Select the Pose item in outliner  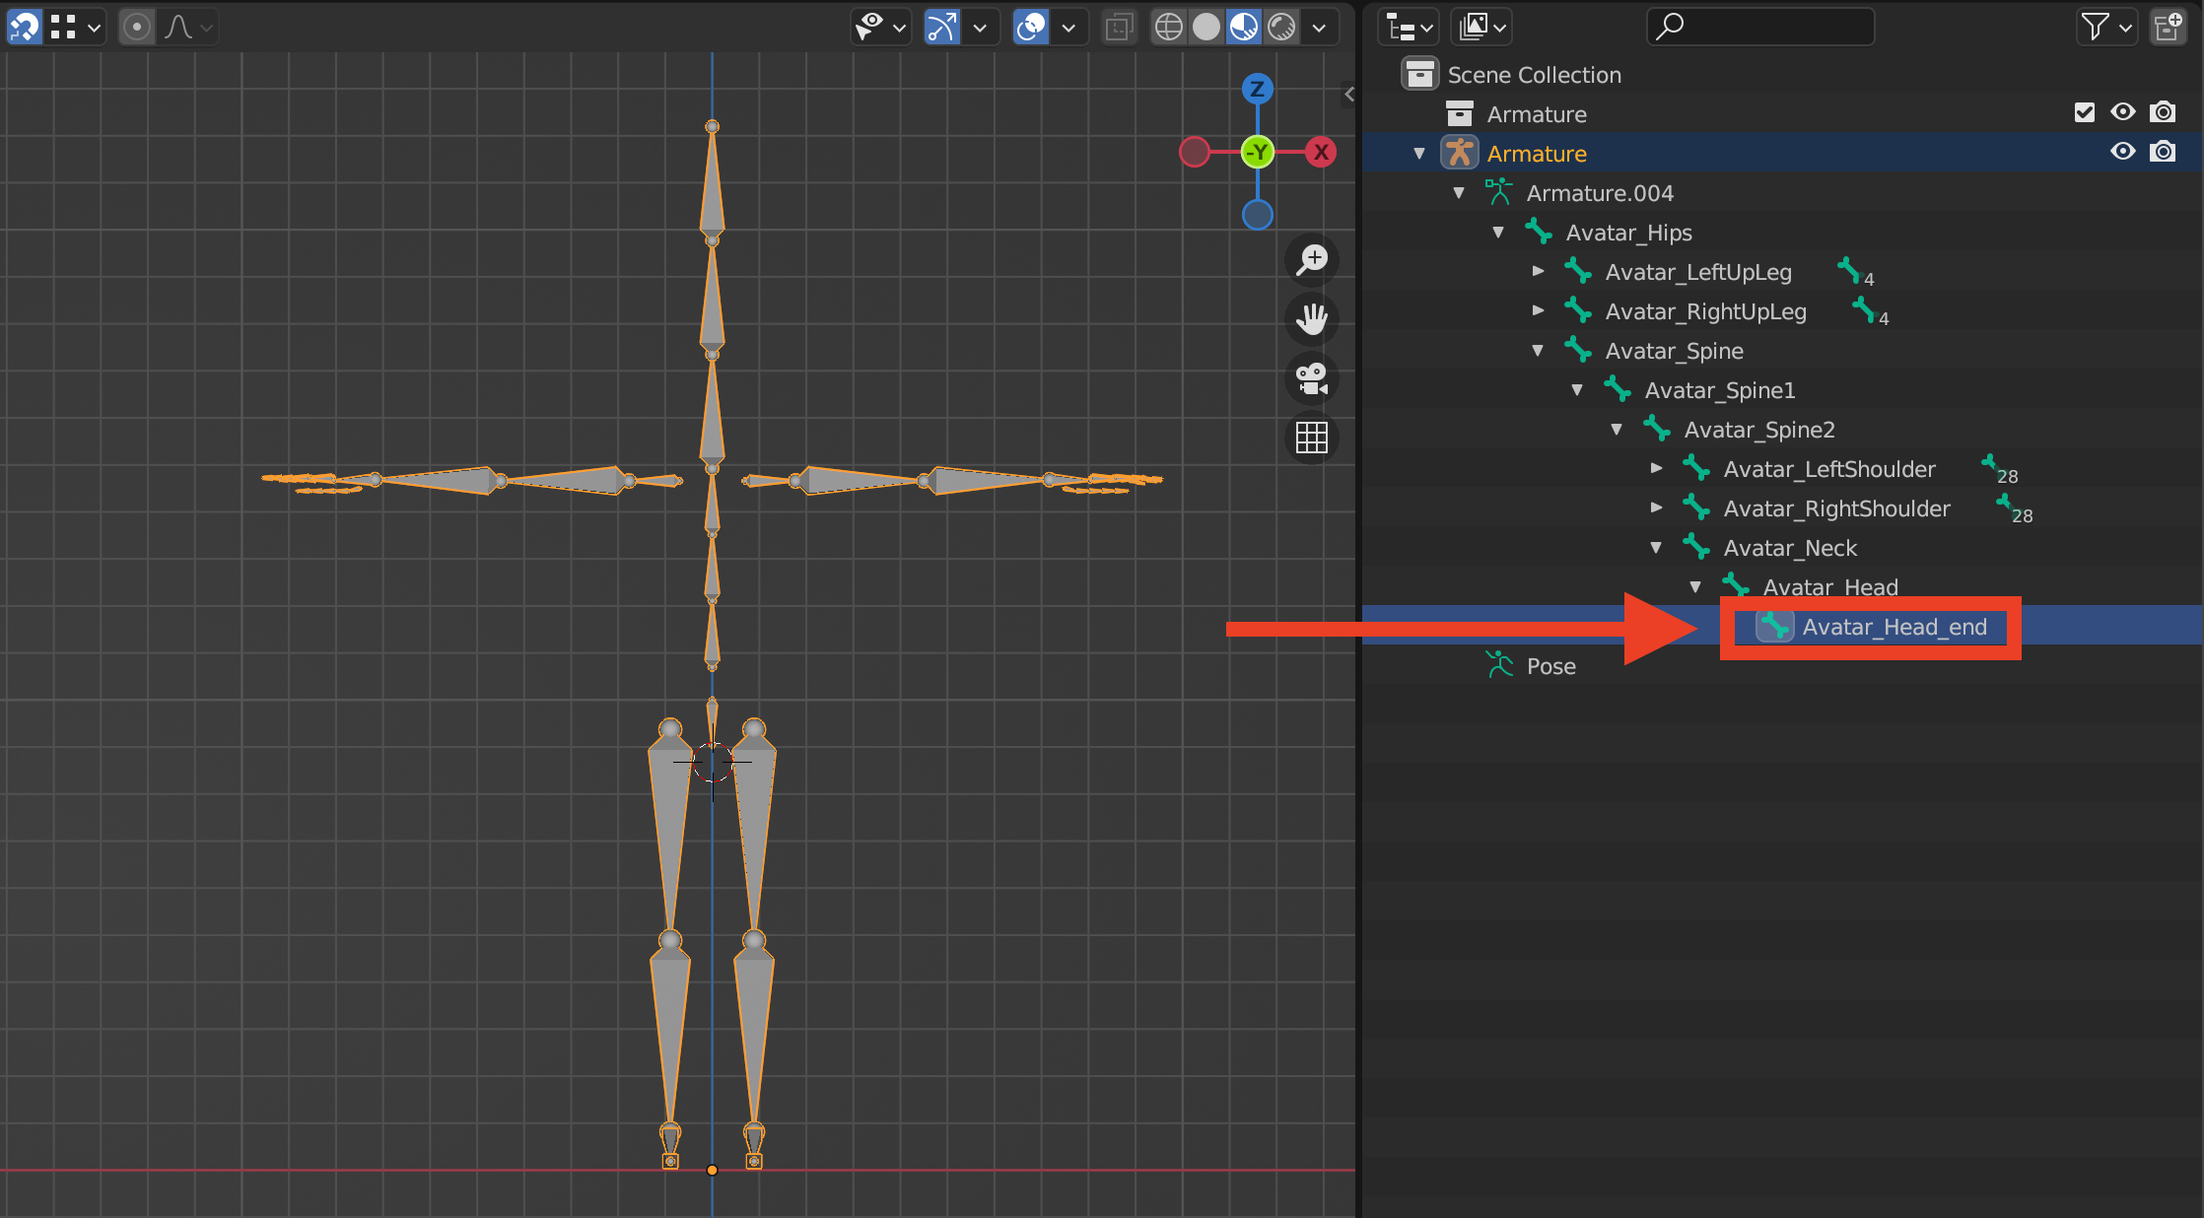1550,666
